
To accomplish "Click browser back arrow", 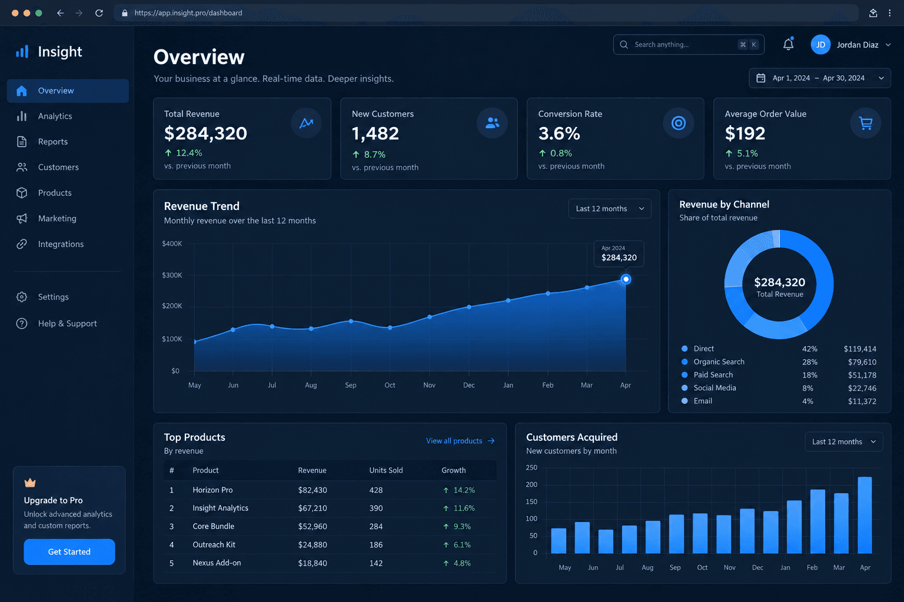I will click(x=60, y=13).
